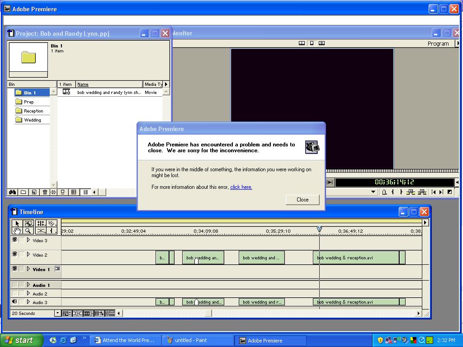This screenshot has width=463, height=347.
Task: Switch Project window to Icon view
Action: (62, 192)
